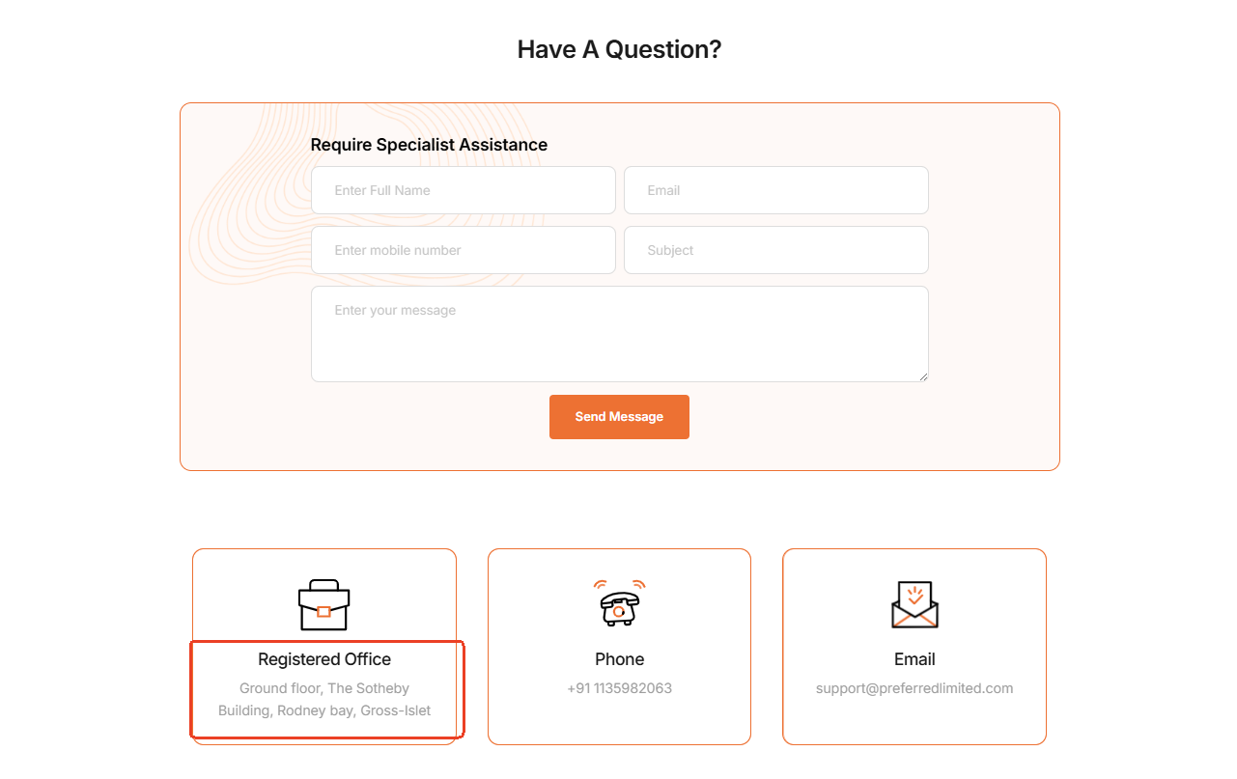The height and width of the screenshot is (779, 1237).
Task: Open the support@preferredlimited.com email address
Action: pyautogui.click(x=914, y=688)
